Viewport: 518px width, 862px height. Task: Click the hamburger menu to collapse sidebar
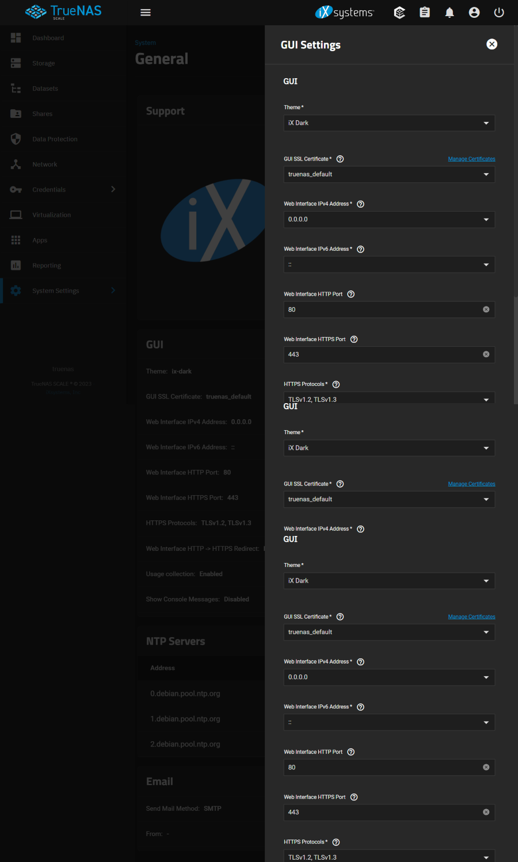pos(146,12)
